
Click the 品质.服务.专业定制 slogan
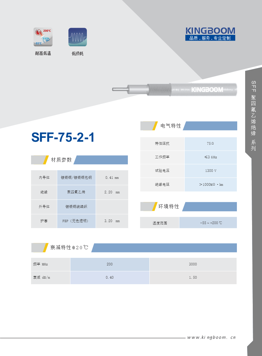(x=210, y=38)
